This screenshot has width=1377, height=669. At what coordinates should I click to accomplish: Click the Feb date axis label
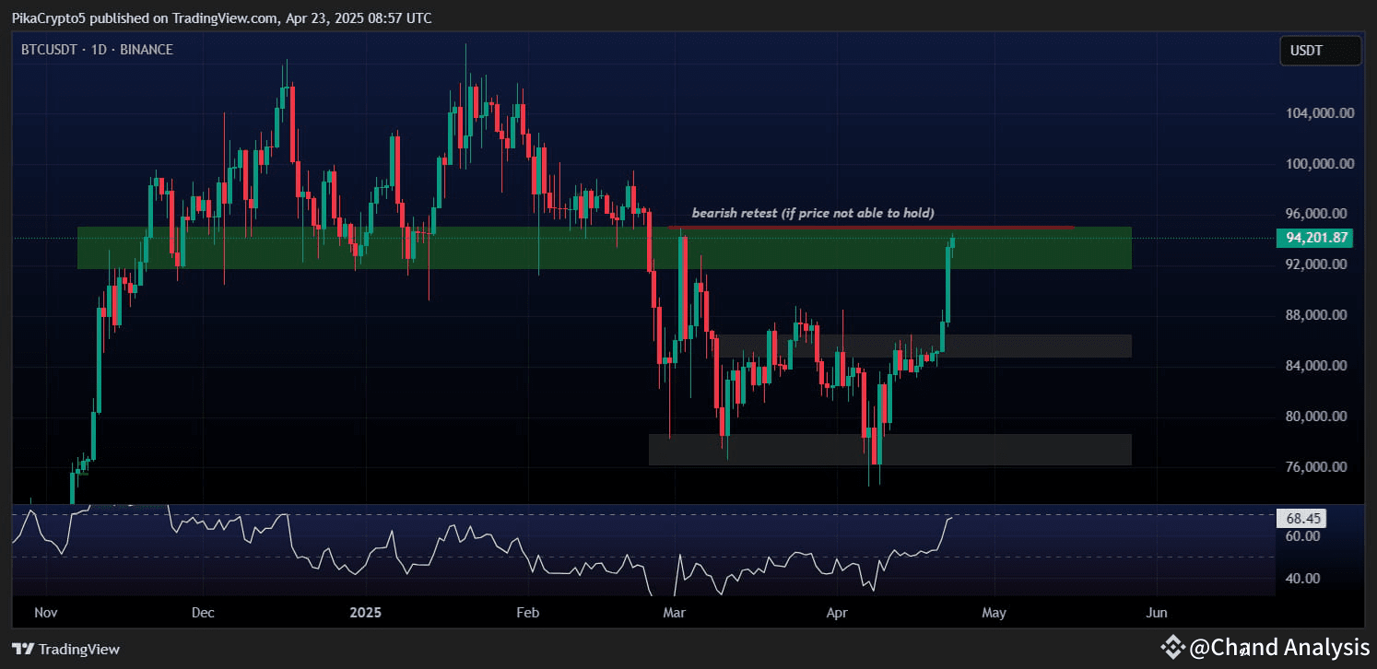526,613
